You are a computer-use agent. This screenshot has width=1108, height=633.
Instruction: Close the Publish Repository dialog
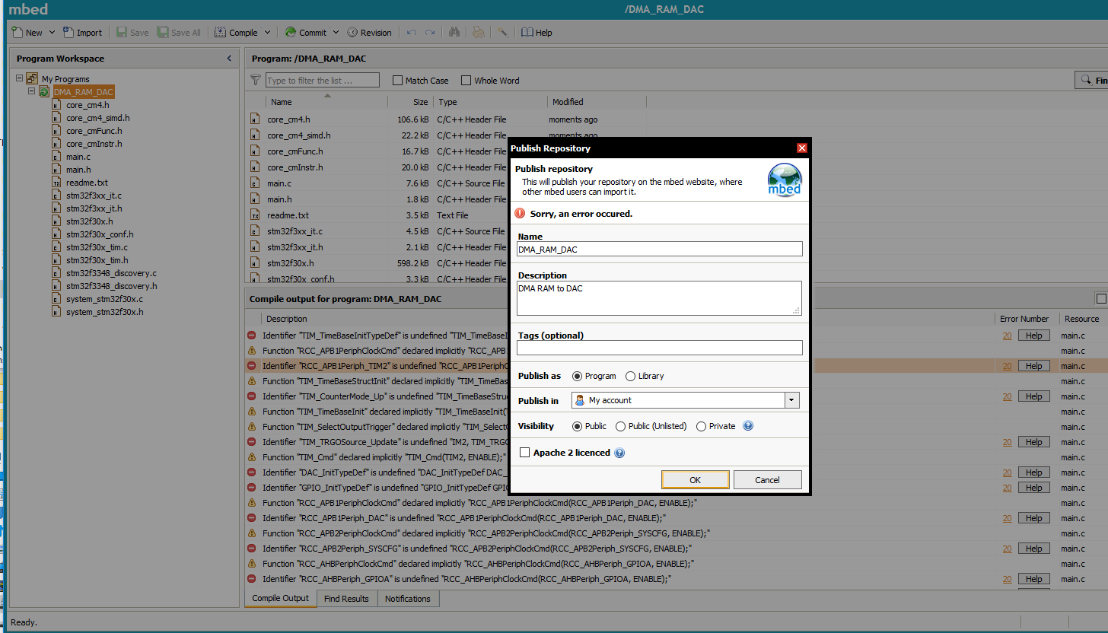[801, 148]
